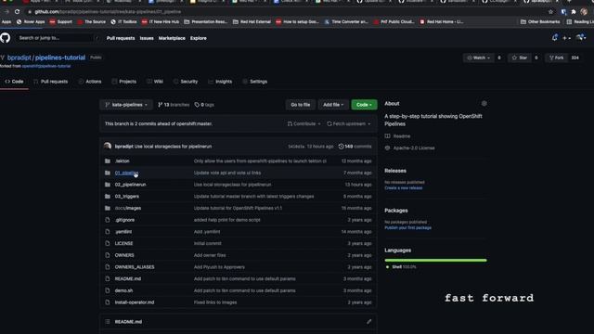Image resolution: width=594 pixels, height=334 pixels.
Task: Open the README.md file in list
Action: [x=128, y=278]
